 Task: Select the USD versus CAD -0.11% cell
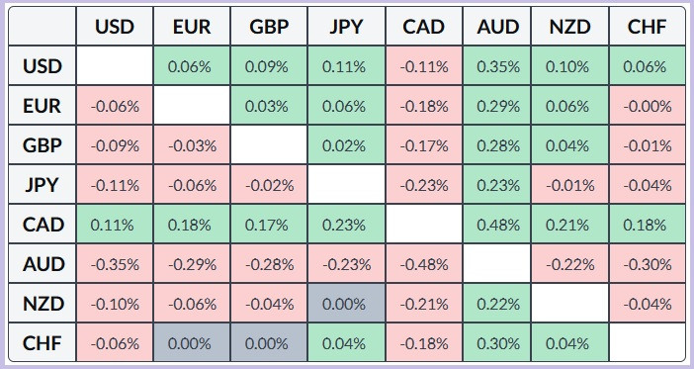[424, 66]
